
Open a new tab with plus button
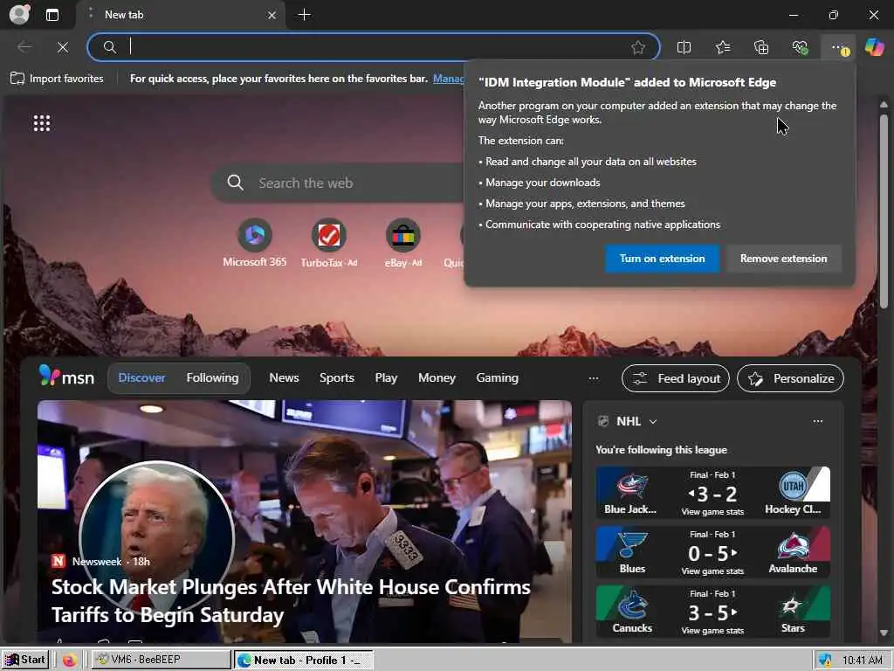point(305,15)
